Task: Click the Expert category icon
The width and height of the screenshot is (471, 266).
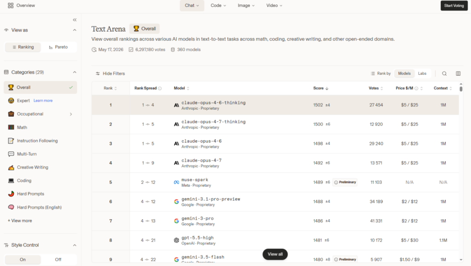Action: [x=11, y=101]
